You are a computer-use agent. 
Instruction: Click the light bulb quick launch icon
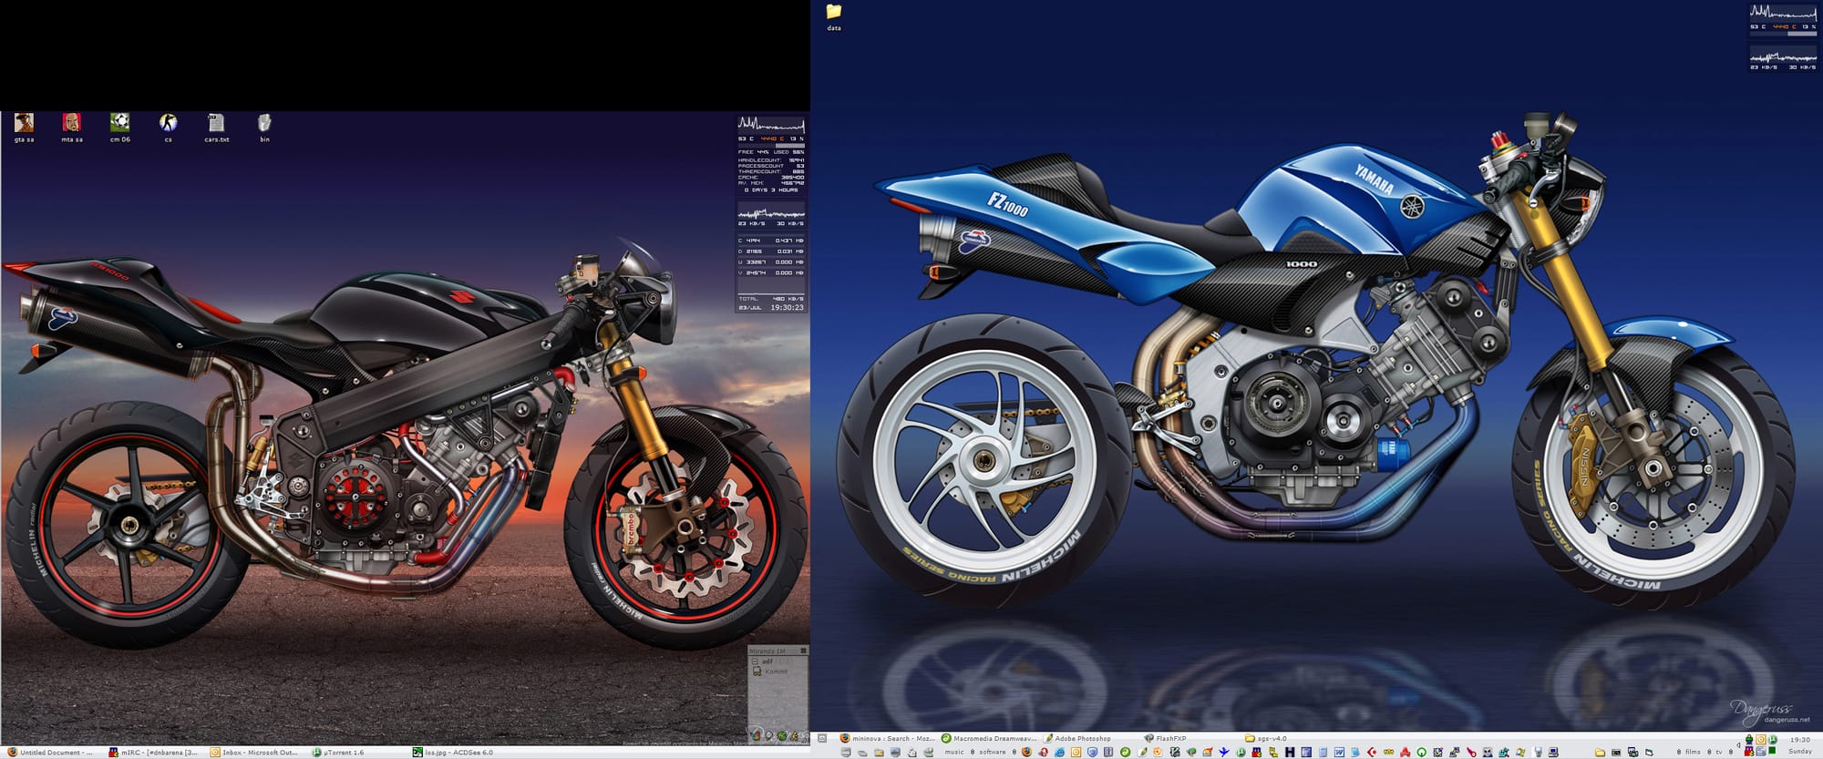[1538, 752]
